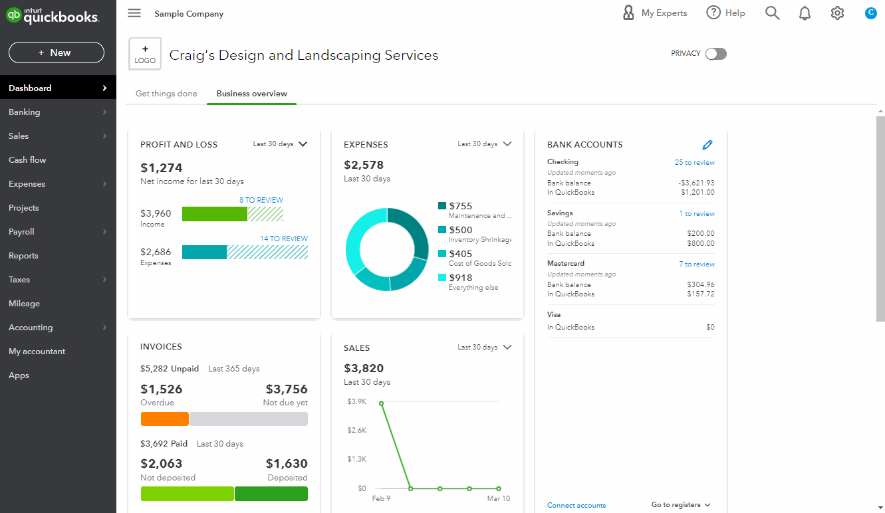The height and width of the screenshot is (513, 885).
Task: Toggle the Privacy switch
Action: tap(716, 54)
